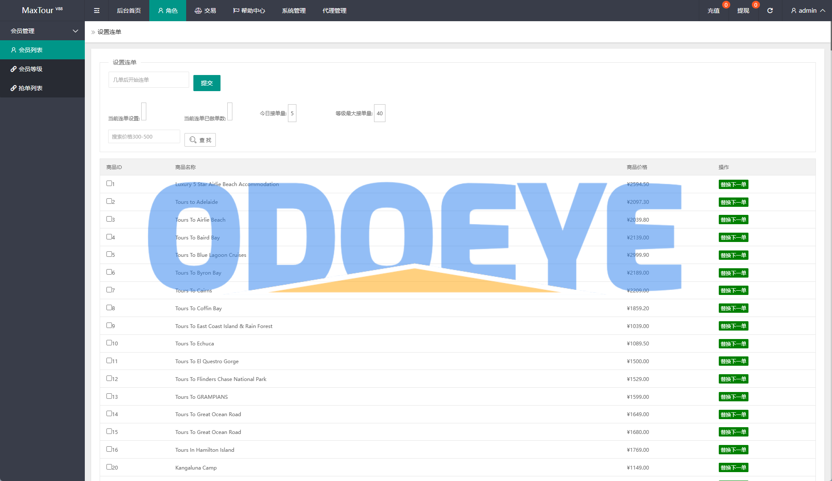Image resolution: width=832 pixels, height=481 pixels.
Task: Click the green 提交 submit button
Action: (x=207, y=83)
